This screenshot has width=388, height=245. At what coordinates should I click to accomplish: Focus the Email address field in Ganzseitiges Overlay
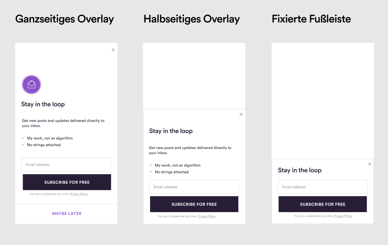tap(66, 164)
